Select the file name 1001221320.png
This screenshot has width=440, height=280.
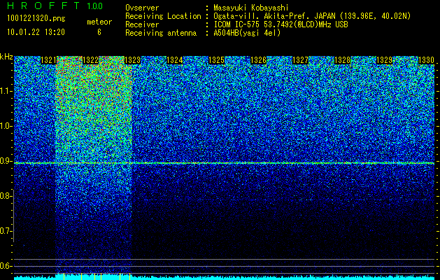pyautogui.click(x=36, y=19)
